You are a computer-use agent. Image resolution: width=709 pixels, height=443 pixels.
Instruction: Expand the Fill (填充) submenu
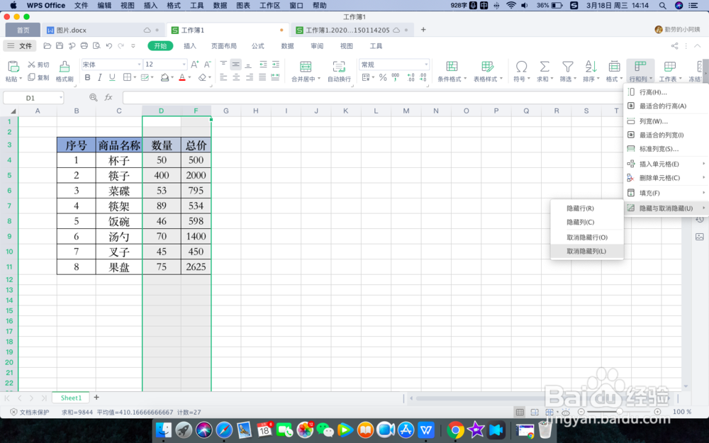pos(666,193)
